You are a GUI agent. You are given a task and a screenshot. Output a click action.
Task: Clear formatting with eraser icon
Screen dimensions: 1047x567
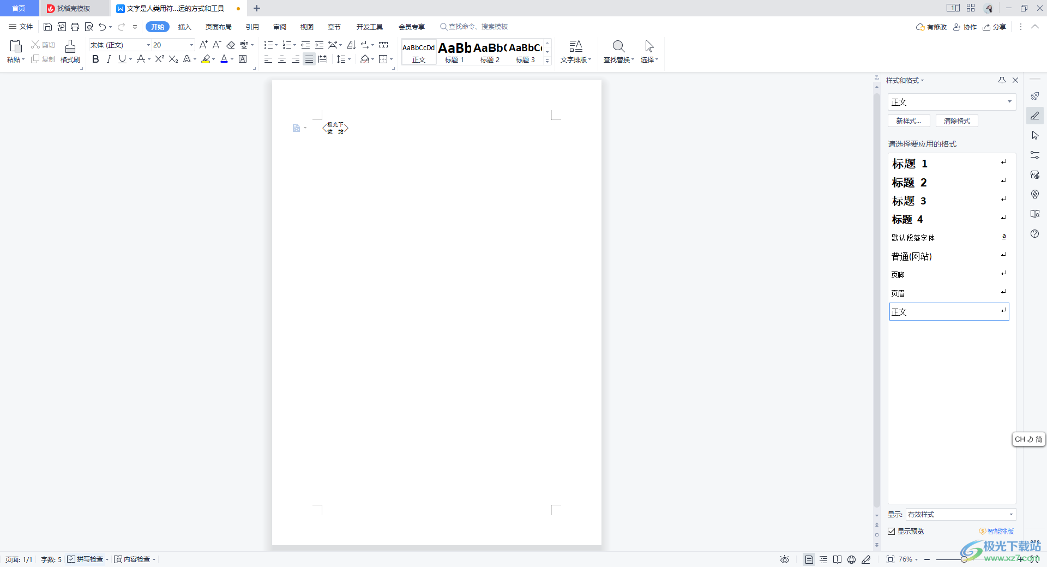(x=231, y=45)
